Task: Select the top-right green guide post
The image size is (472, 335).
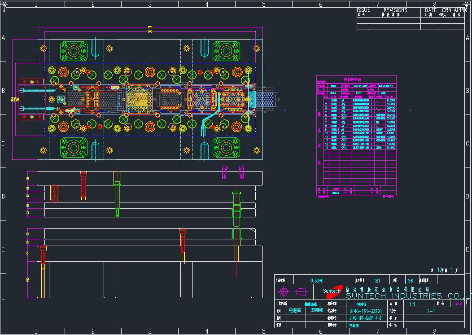Action: click(x=226, y=50)
